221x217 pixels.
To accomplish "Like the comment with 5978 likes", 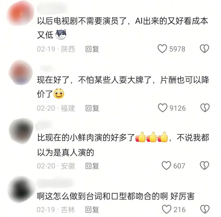I will pos(162,49).
